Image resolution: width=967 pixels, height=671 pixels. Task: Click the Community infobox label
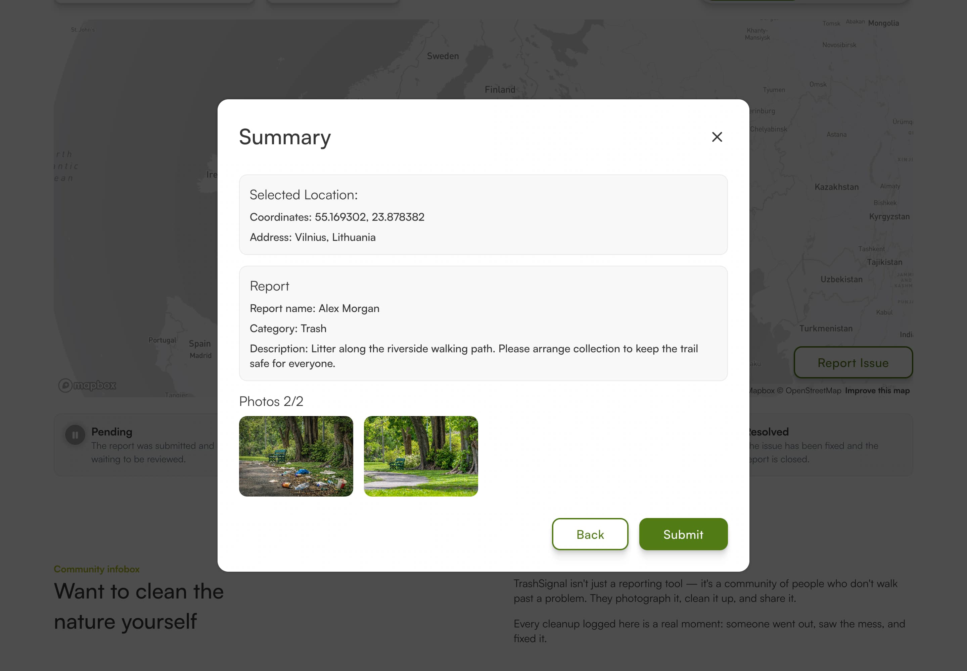point(96,569)
